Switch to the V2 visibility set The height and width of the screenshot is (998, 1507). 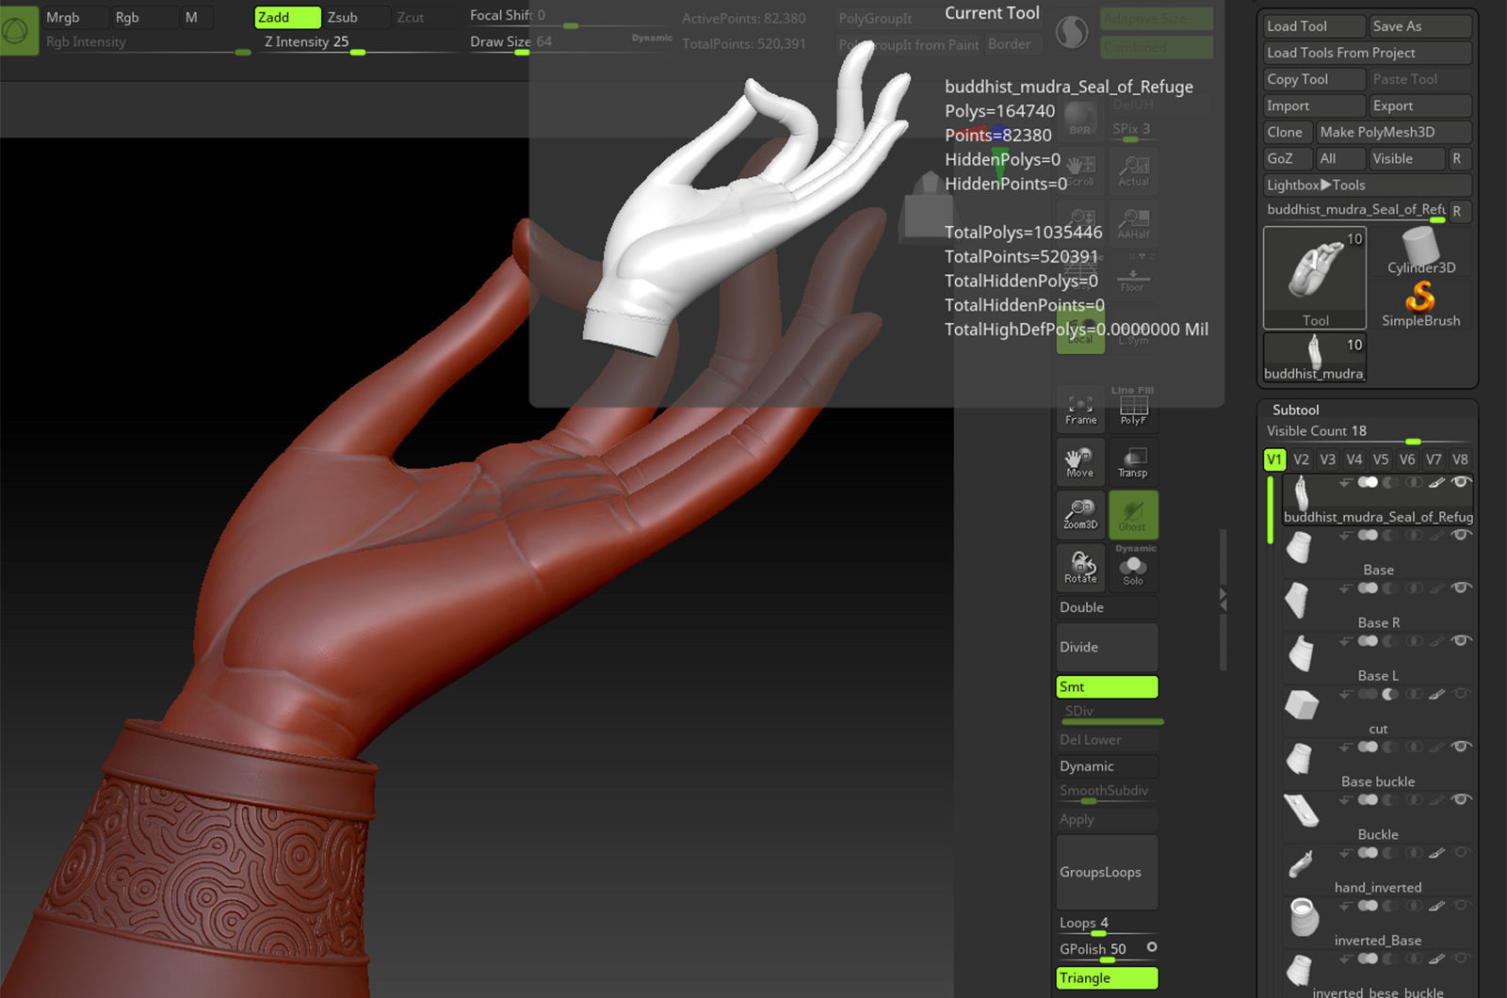pos(1301,459)
